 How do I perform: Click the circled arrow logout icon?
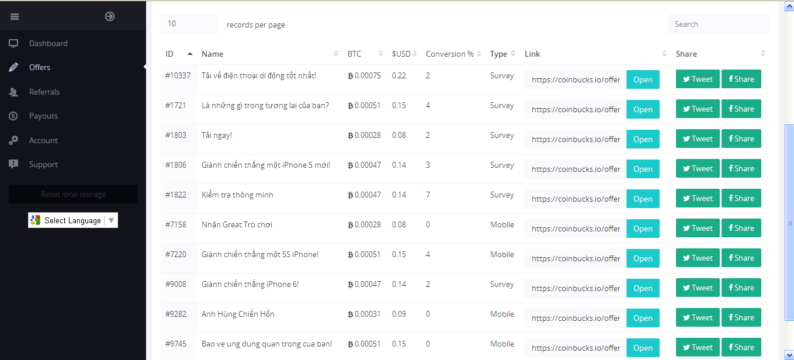(110, 16)
